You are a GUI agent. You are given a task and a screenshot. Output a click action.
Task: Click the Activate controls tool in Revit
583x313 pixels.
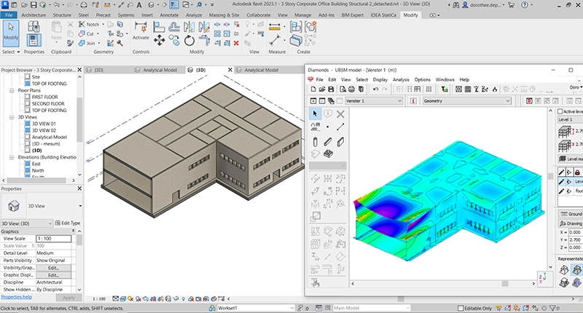coord(141,31)
